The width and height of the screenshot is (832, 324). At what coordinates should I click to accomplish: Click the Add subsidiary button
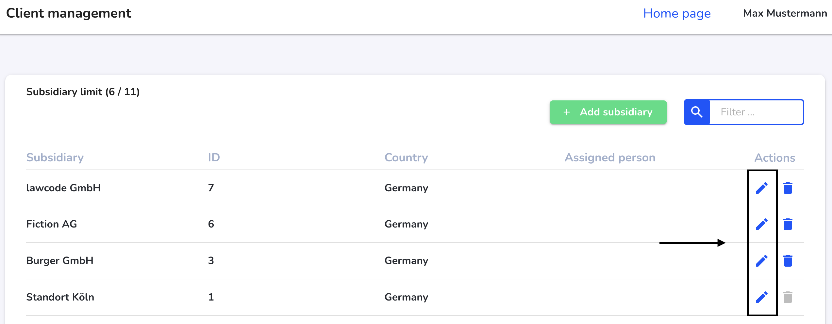tap(608, 112)
